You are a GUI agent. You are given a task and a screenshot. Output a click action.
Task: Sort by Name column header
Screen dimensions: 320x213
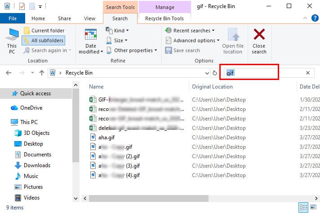click(x=96, y=87)
